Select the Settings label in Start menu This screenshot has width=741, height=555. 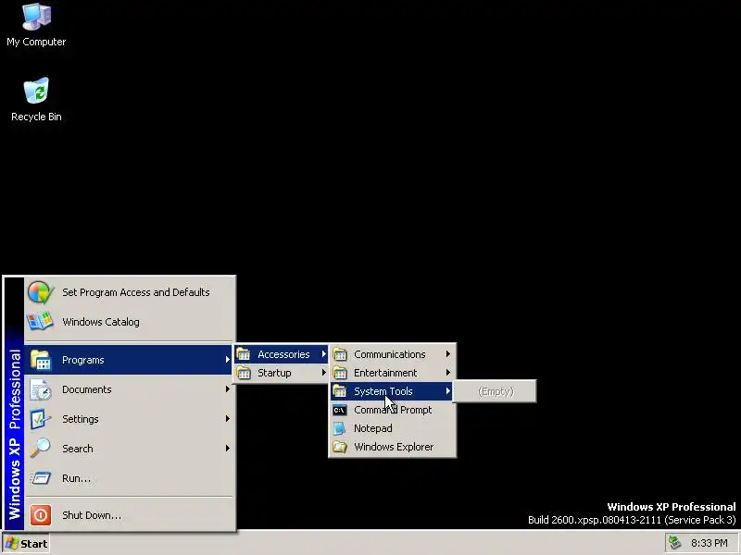tap(81, 419)
